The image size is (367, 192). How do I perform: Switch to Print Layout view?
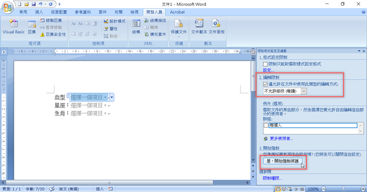click(278, 189)
